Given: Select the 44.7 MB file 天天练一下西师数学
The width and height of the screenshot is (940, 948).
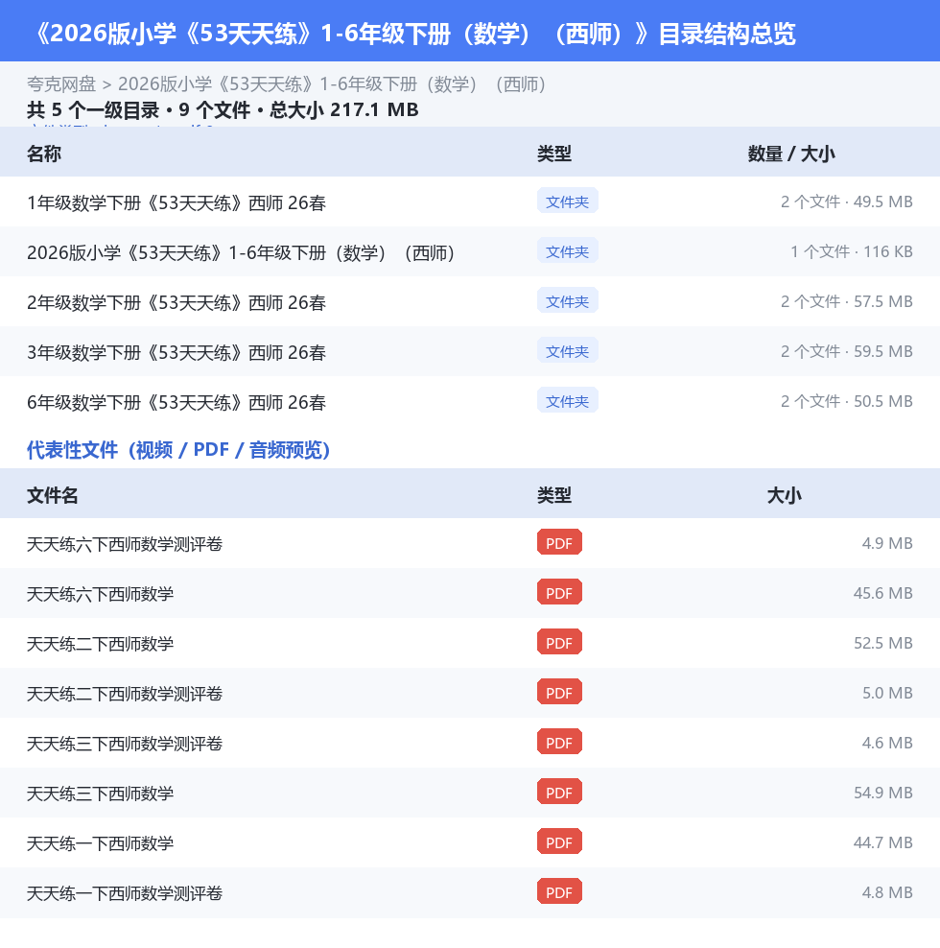Looking at the screenshot, I should (101, 843).
